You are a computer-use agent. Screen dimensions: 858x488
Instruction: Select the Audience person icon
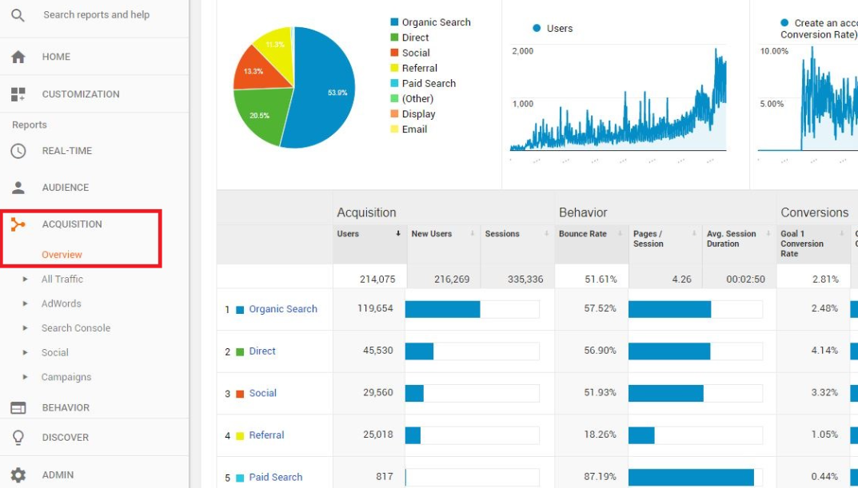click(18, 188)
